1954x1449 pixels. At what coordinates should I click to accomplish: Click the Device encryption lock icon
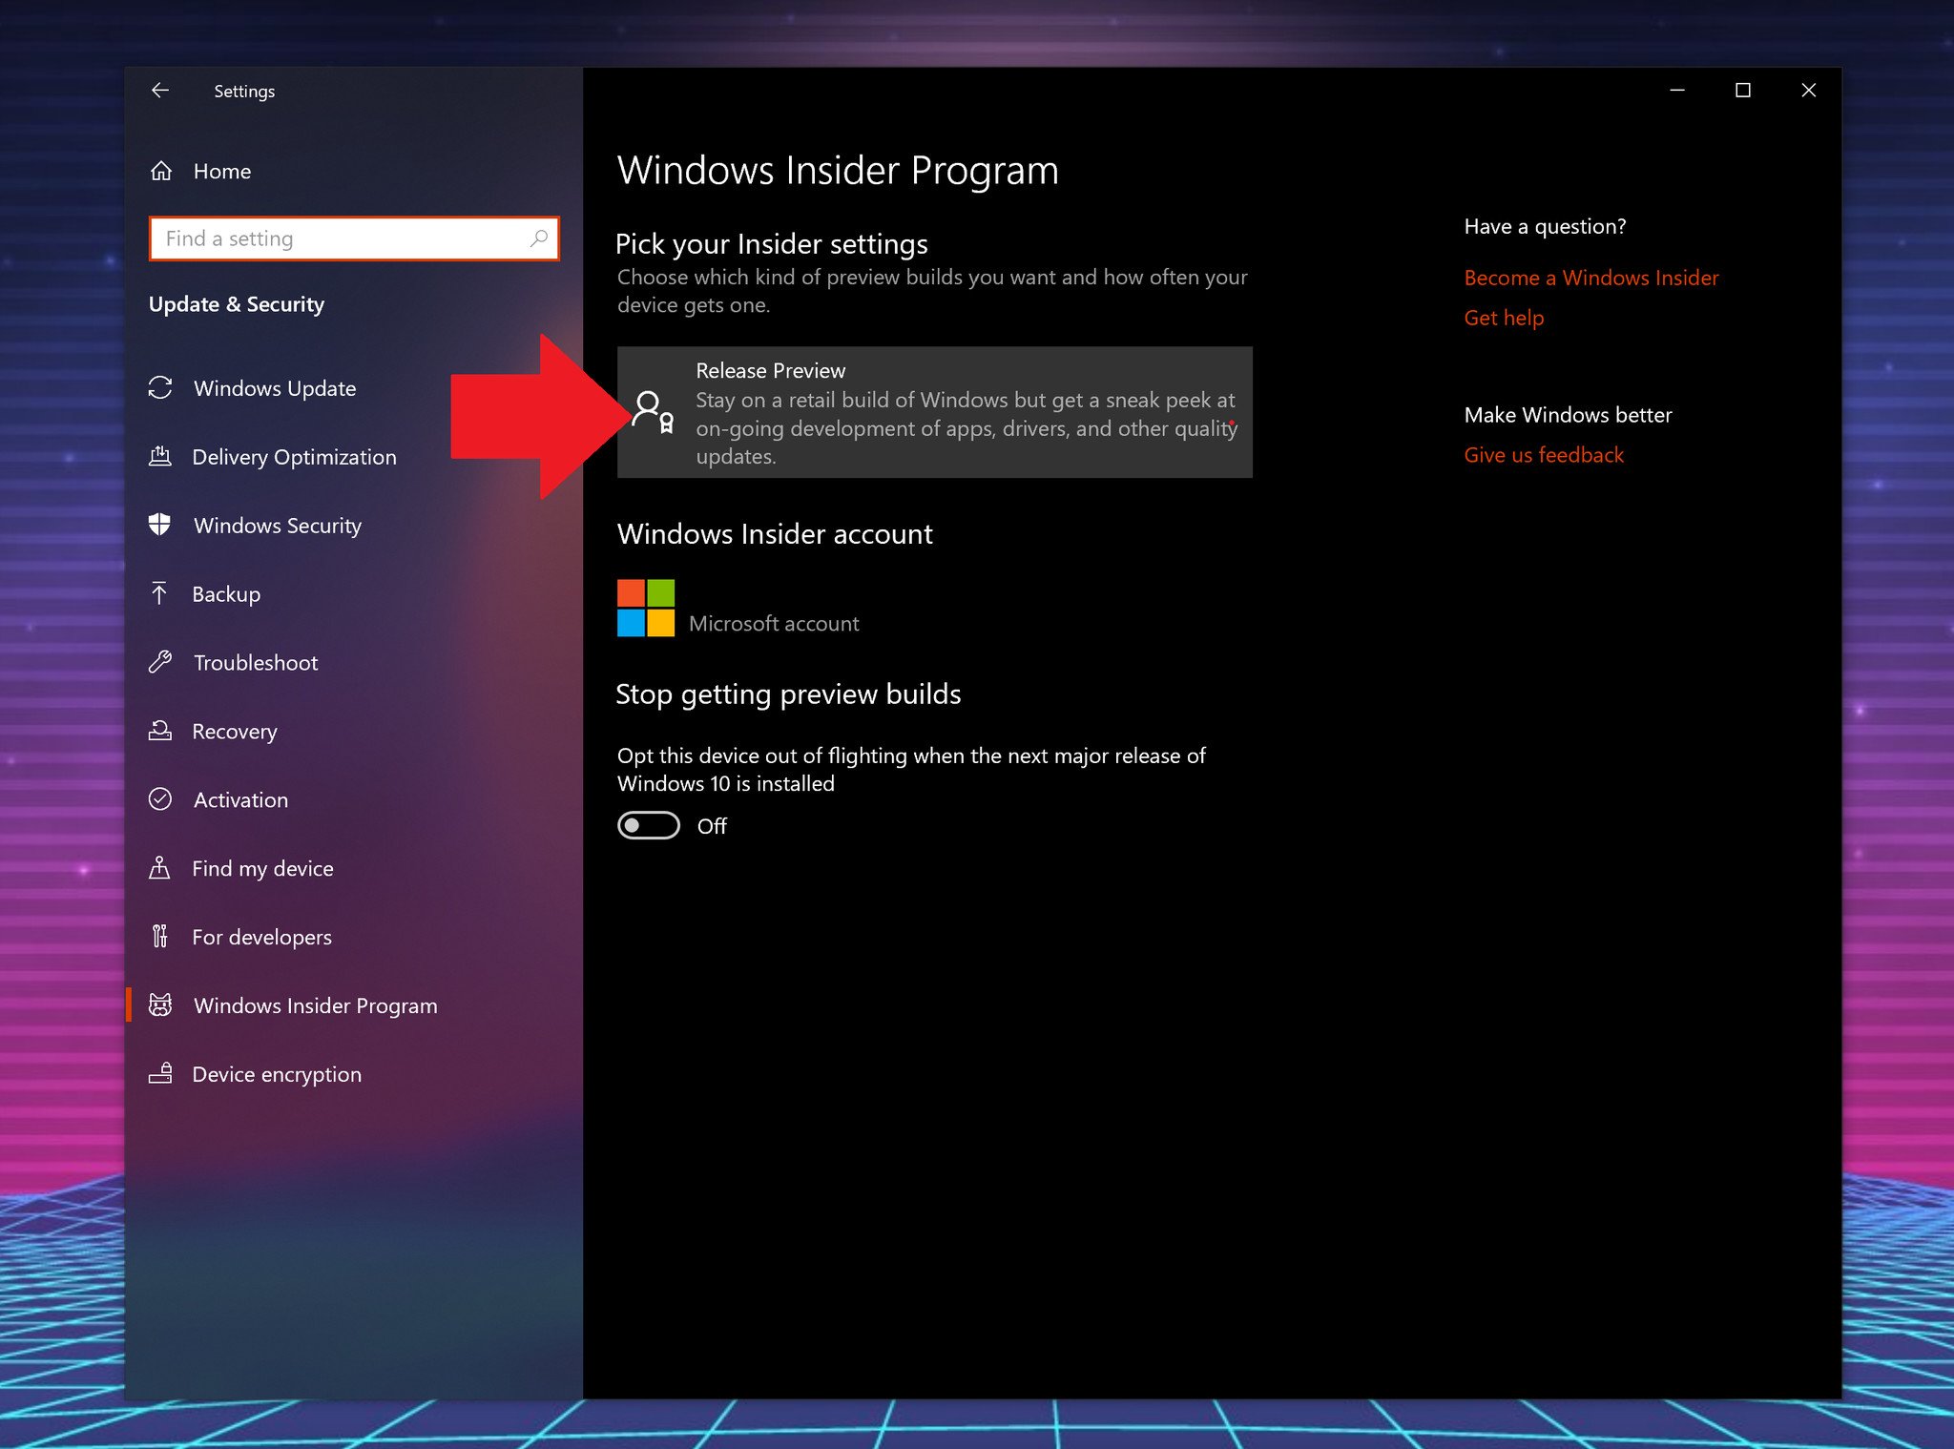click(x=160, y=1073)
